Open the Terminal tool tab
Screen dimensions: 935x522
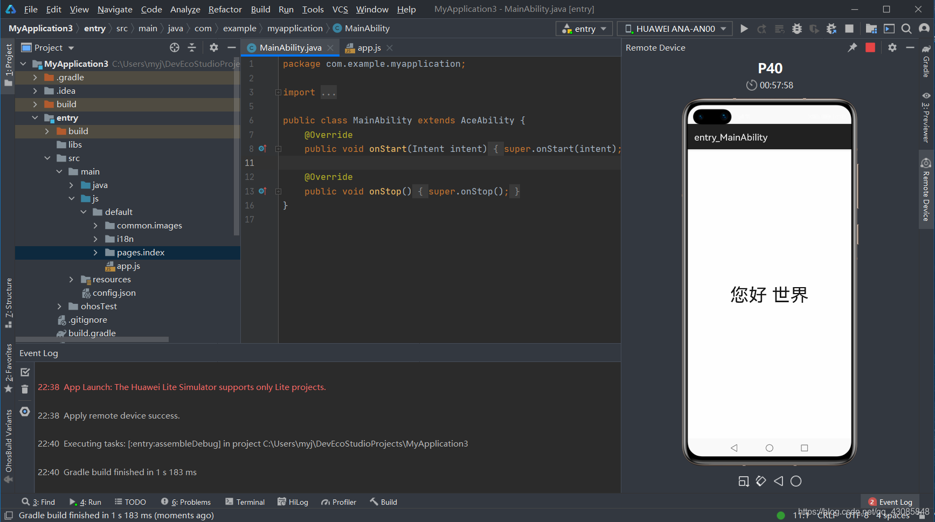(245, 502)
